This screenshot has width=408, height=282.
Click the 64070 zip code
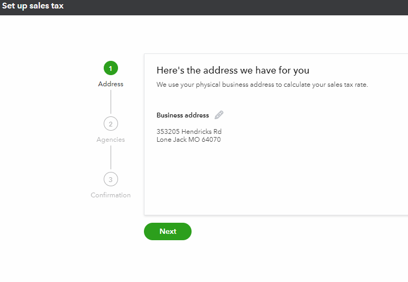[211, 140]
